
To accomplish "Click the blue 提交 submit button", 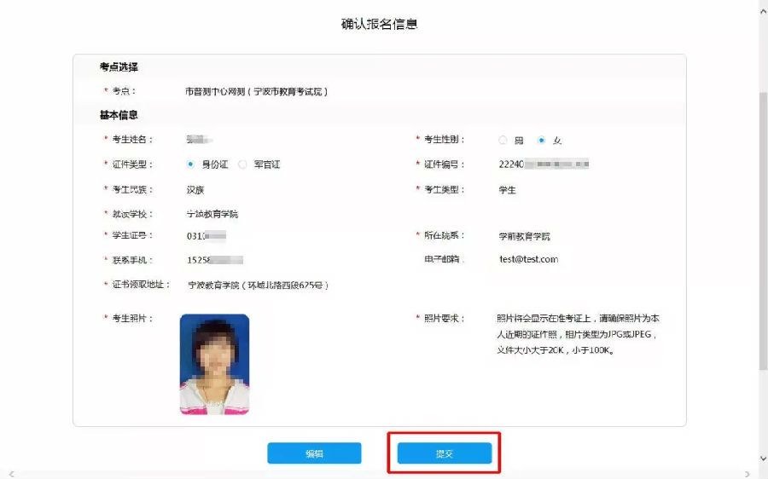I will pos(444,453).
